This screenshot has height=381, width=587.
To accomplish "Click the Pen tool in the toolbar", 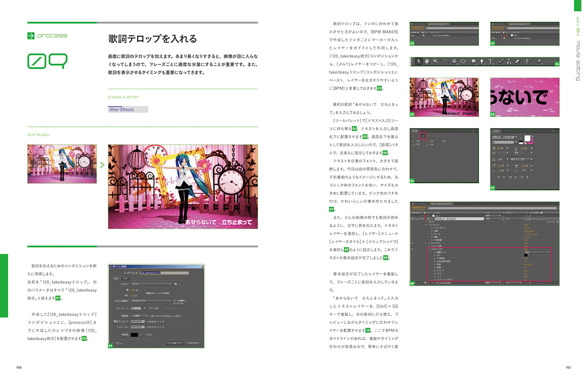I will (482, 61).
